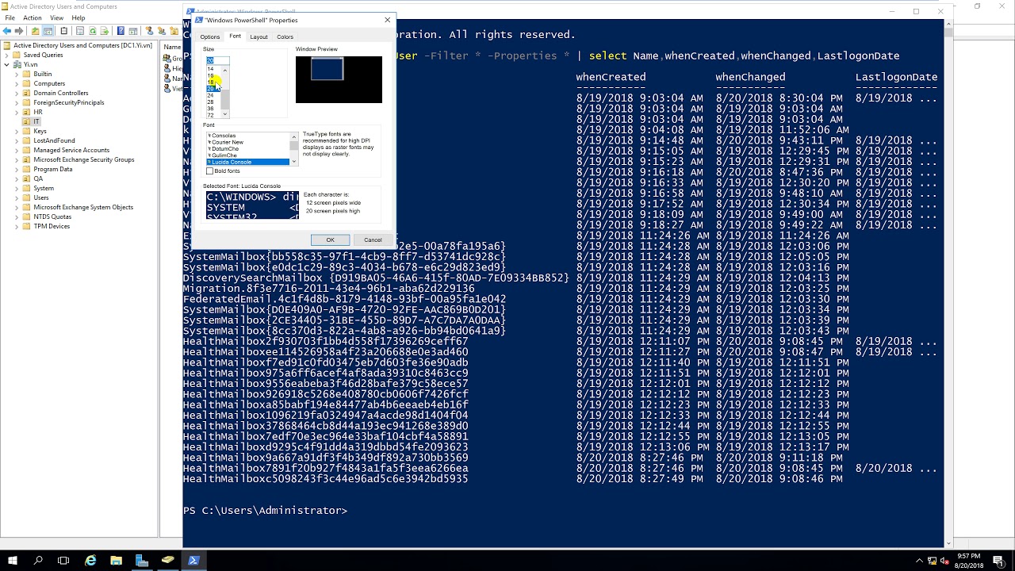Click the Export List toolbar icon
1015x571 pixels.
(x=105, y=31)
